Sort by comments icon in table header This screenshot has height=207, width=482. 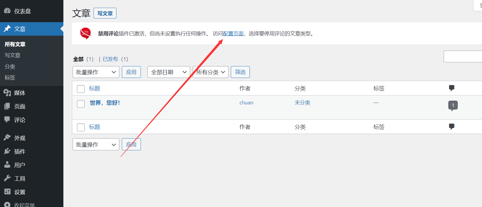[451, 88]
